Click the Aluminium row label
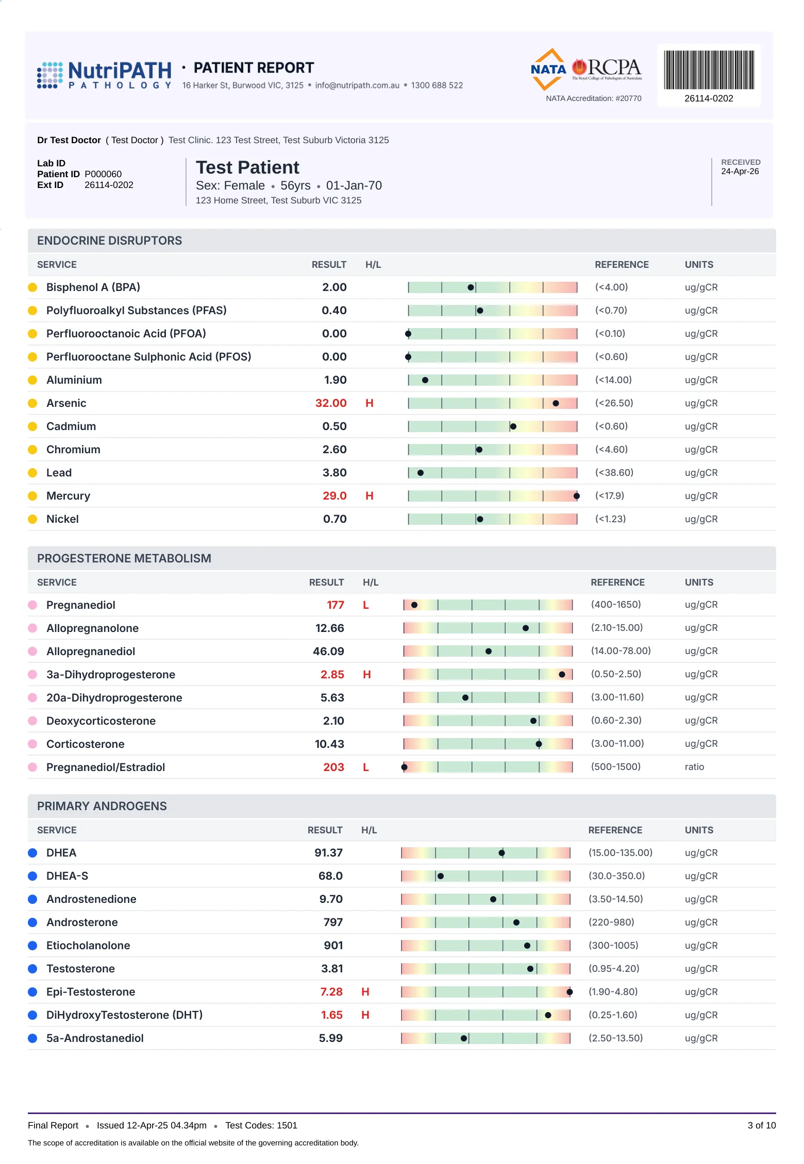Viewport: 804px width, 1164px height. click(x=74, y=380)
